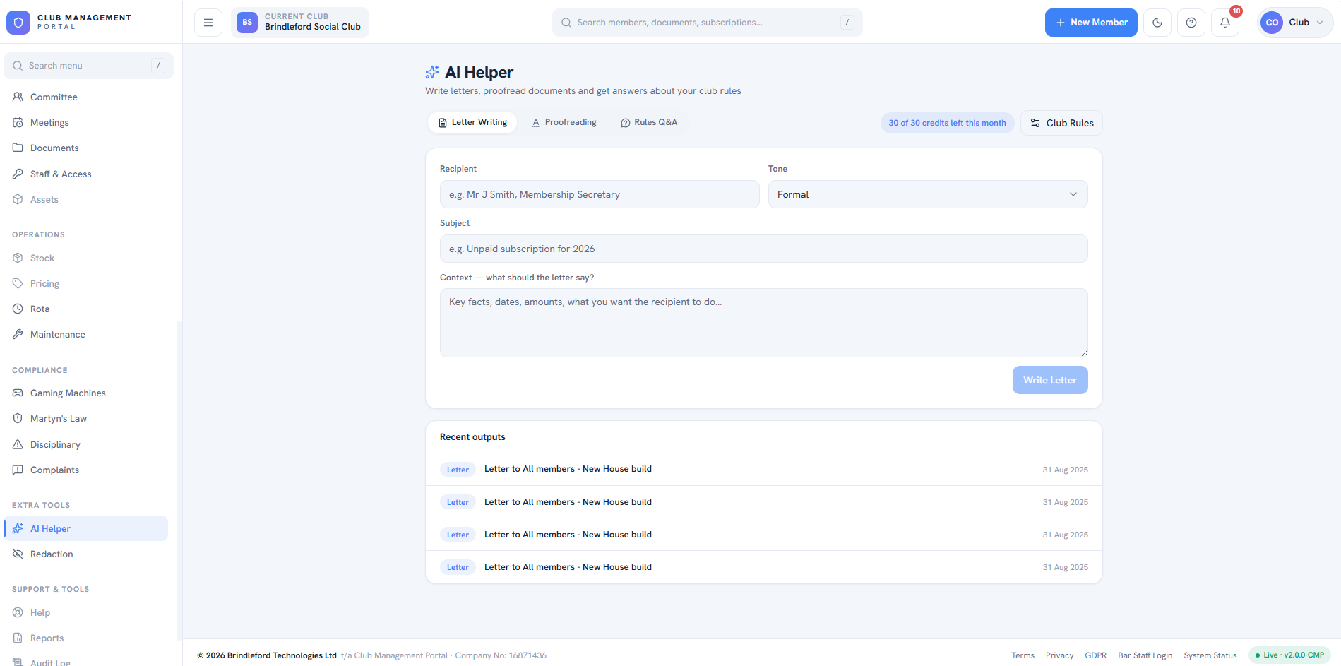Click the hamburger menu toggle button
1341x666 pixels.
(x=208, y=23)
